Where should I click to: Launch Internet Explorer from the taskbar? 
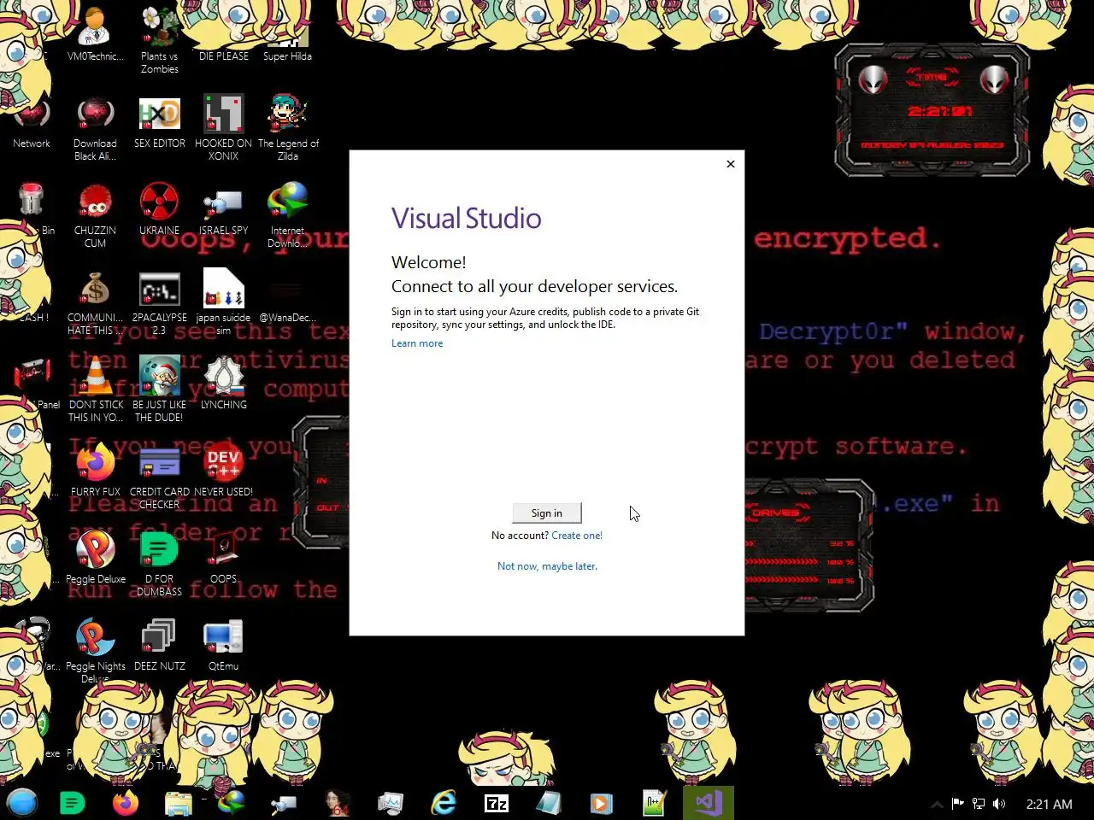point(444,803)
